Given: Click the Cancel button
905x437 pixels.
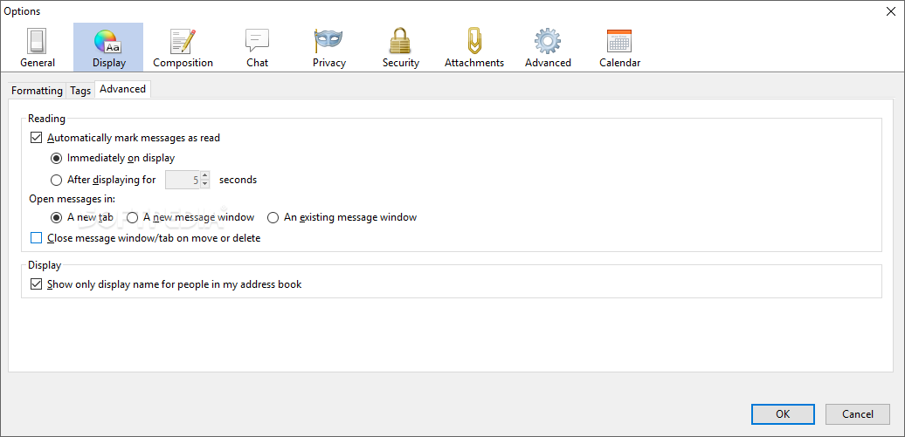Looking at the screenshot, I should tap(857, 414).
